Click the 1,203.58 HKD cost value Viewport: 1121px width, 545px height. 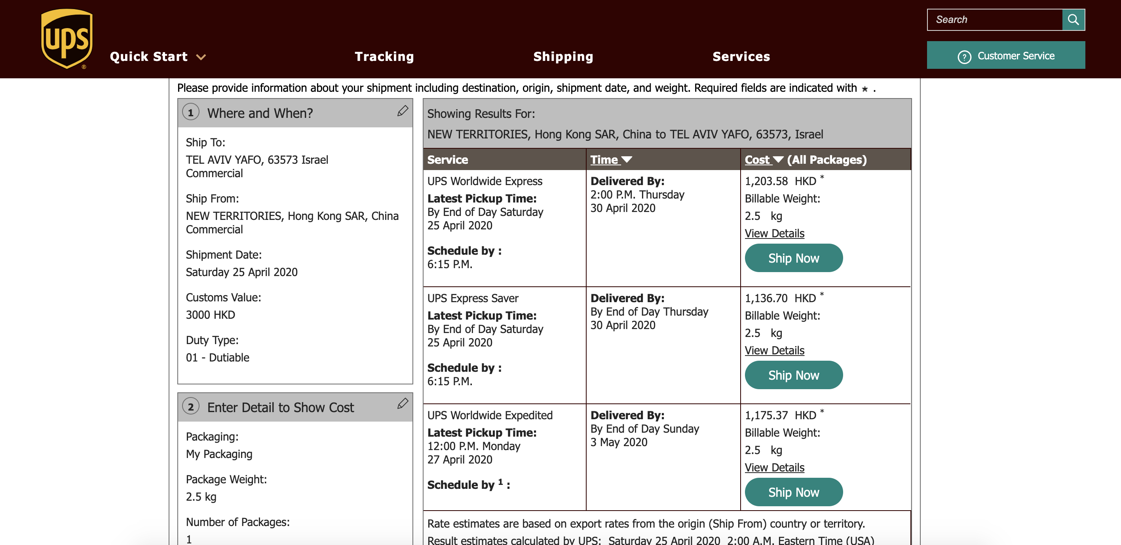pyautogui.click(x=780, y=182)
